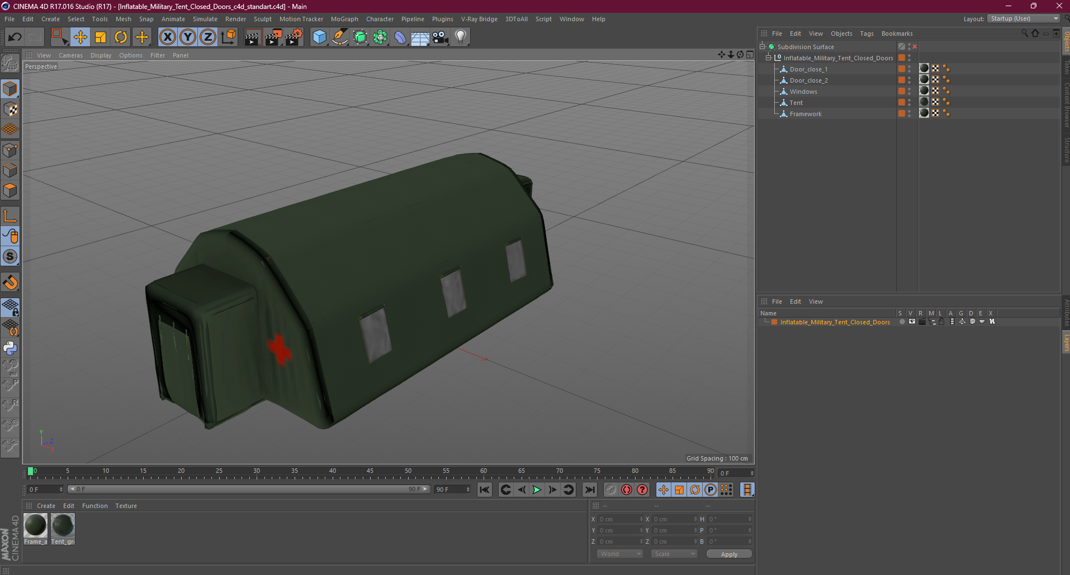
Task: Add a Floor environment object
Action: tap(420, 37)
